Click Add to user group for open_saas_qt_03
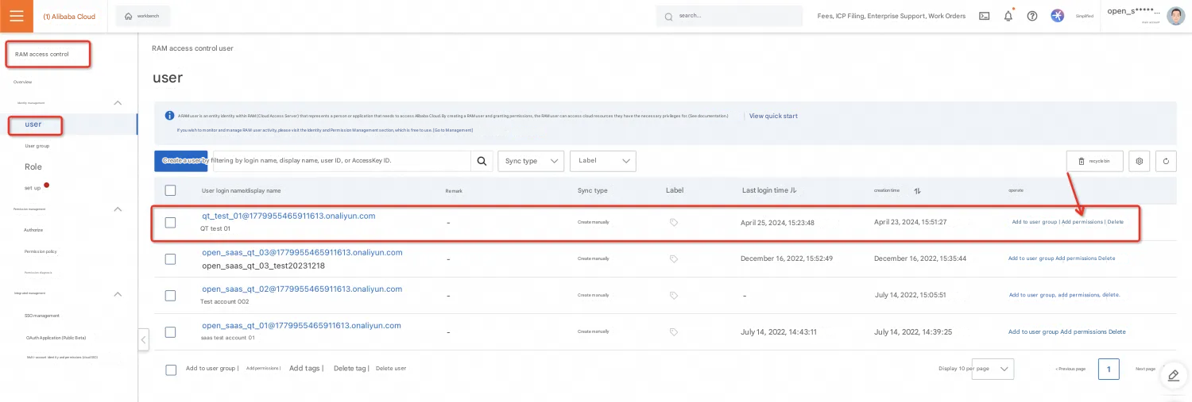This screenshot has height=402, width=1192. click(x=1031, y=258)
